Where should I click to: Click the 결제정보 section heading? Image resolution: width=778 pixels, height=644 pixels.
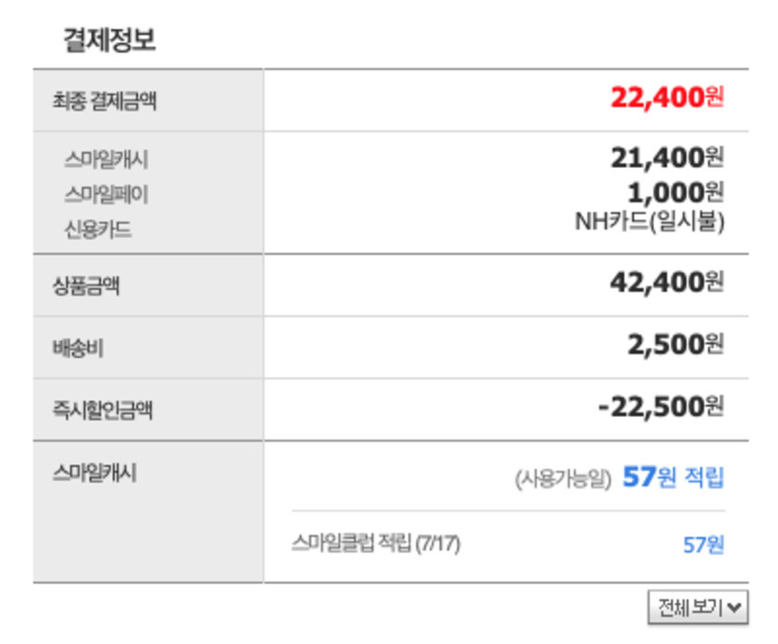click(x=109, y=40)
